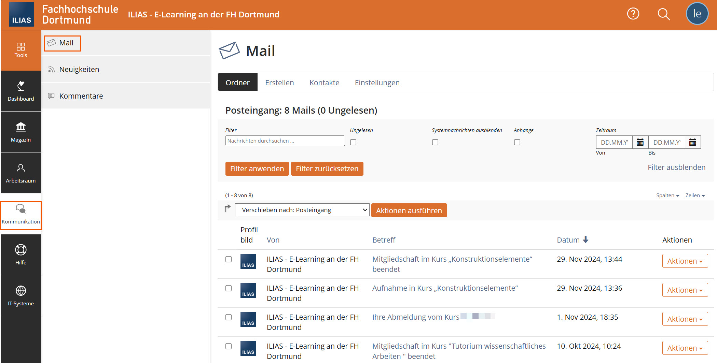Click the Filter anwenden button

tap(257, 168)
